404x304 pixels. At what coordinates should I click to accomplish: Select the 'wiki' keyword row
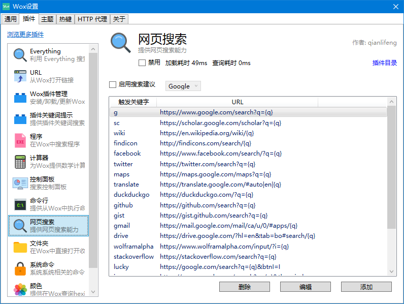(x=248, y=133)
